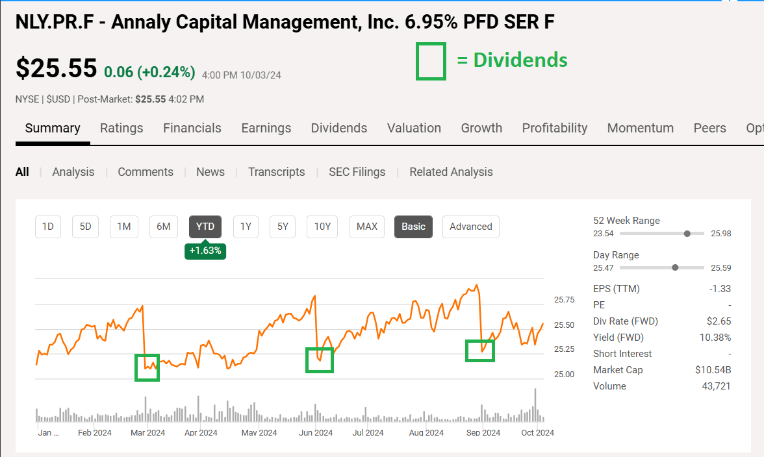The height and width of the screenshot is (457, 764).
Task: Click the green Dividends legend box
Action: [x=431, y=61]
